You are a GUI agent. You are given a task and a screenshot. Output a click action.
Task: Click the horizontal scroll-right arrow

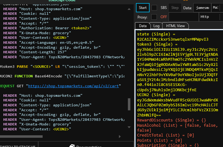pyautogui.click(x=120, y=137)
